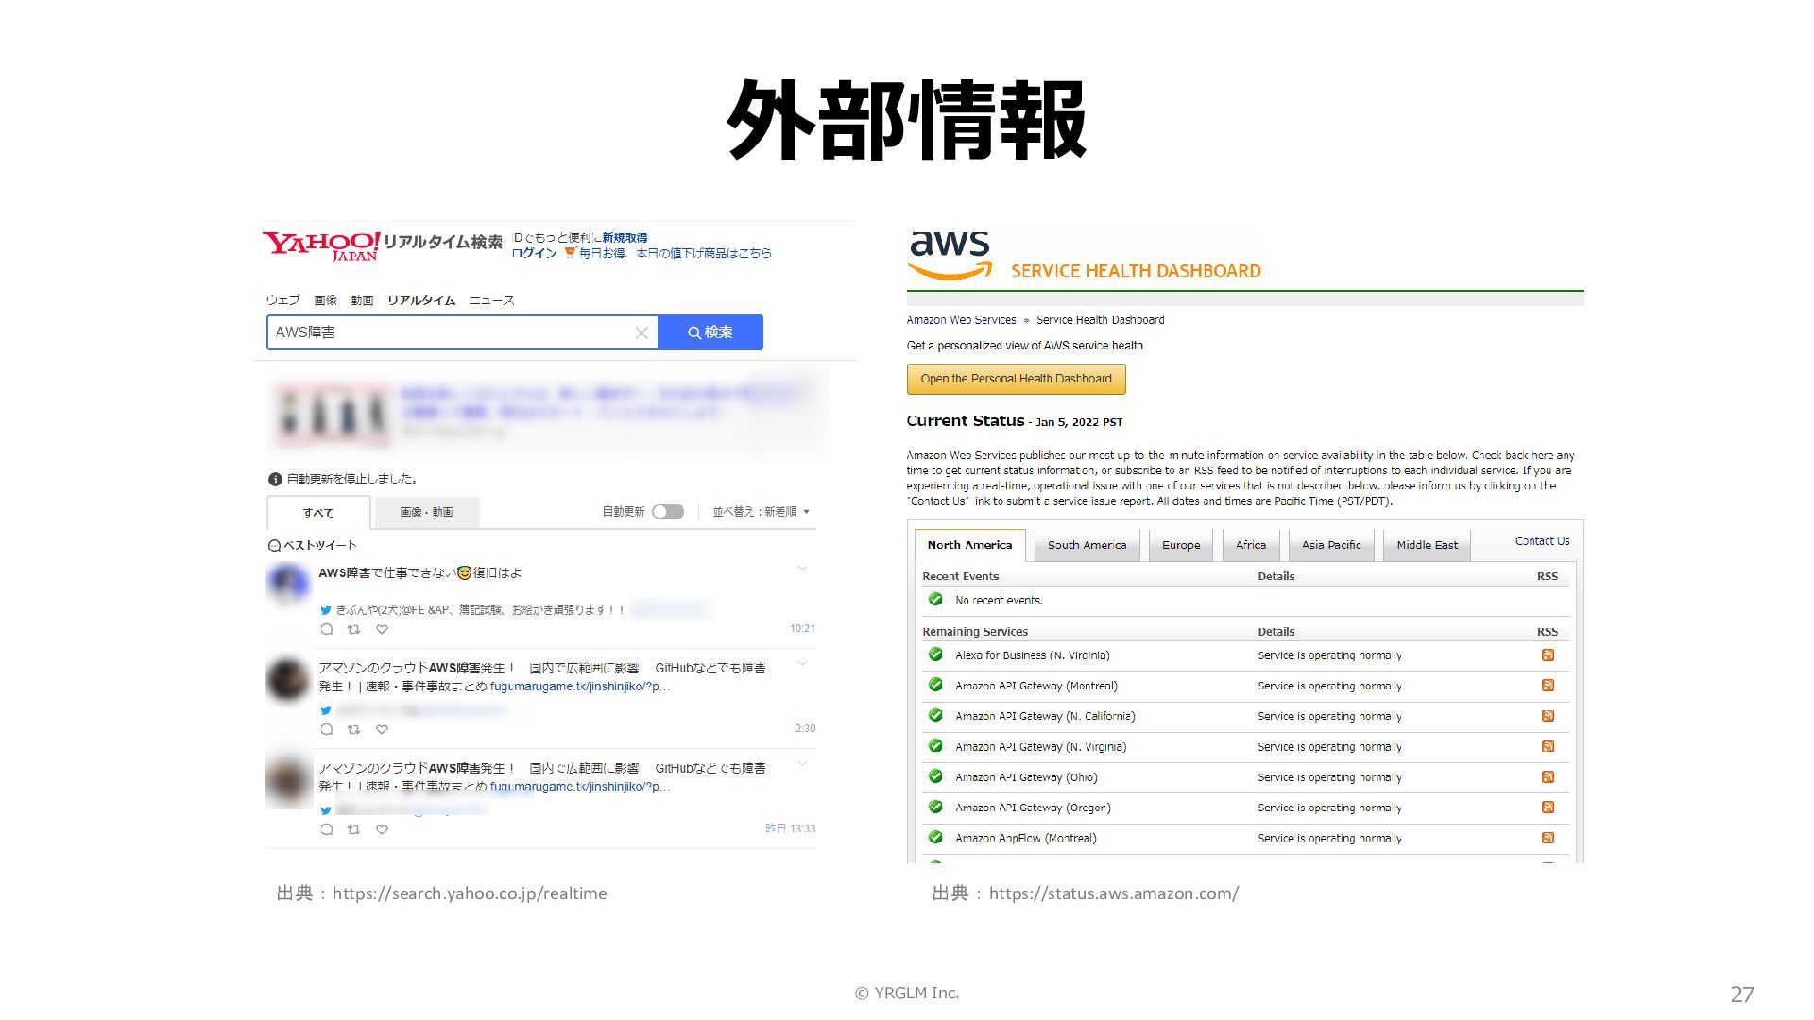Click the 10:21 timestamp of the first tweet
Image resolution: width=1814 pixels, height=1020 pixels.
coord(802,628)
